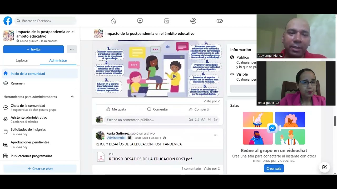Open RETOS Y DESAFÍOS DE LA EDUCACIÓN POST.pdf
The width and height of the screenshot is (337, 189).
pos(150,159)
